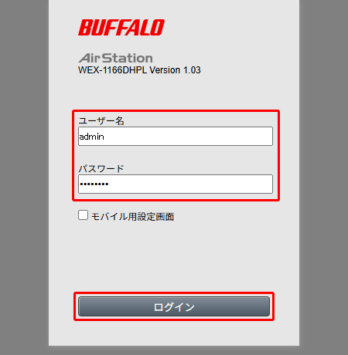Click the dark gray margin left of panel
Screen dimensions: 348x355
[x=24, y=177]
